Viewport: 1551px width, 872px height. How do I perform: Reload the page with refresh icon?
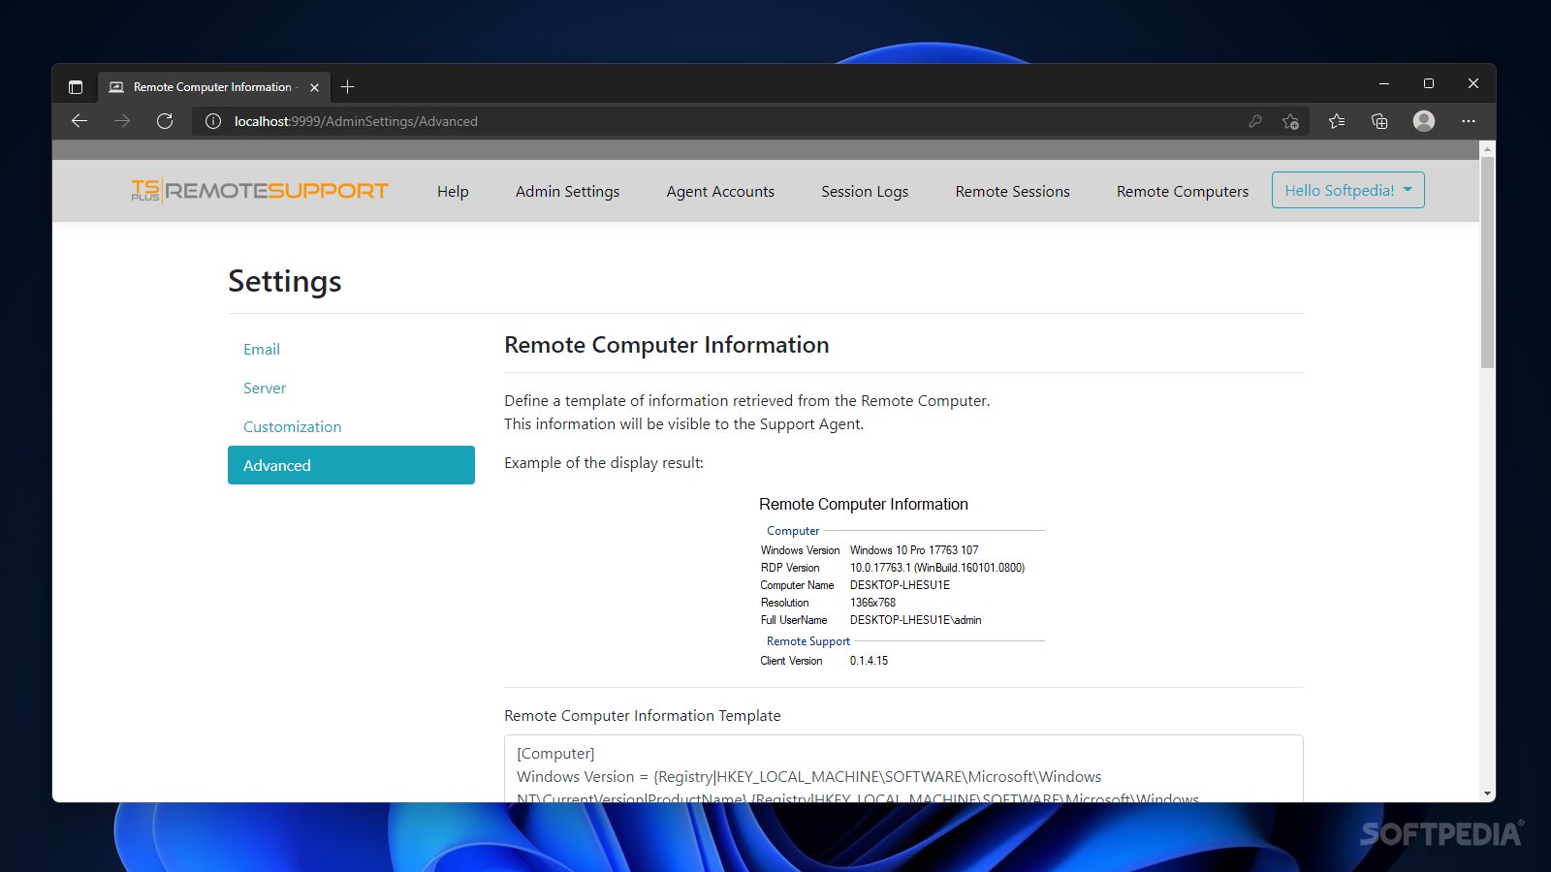165,121
